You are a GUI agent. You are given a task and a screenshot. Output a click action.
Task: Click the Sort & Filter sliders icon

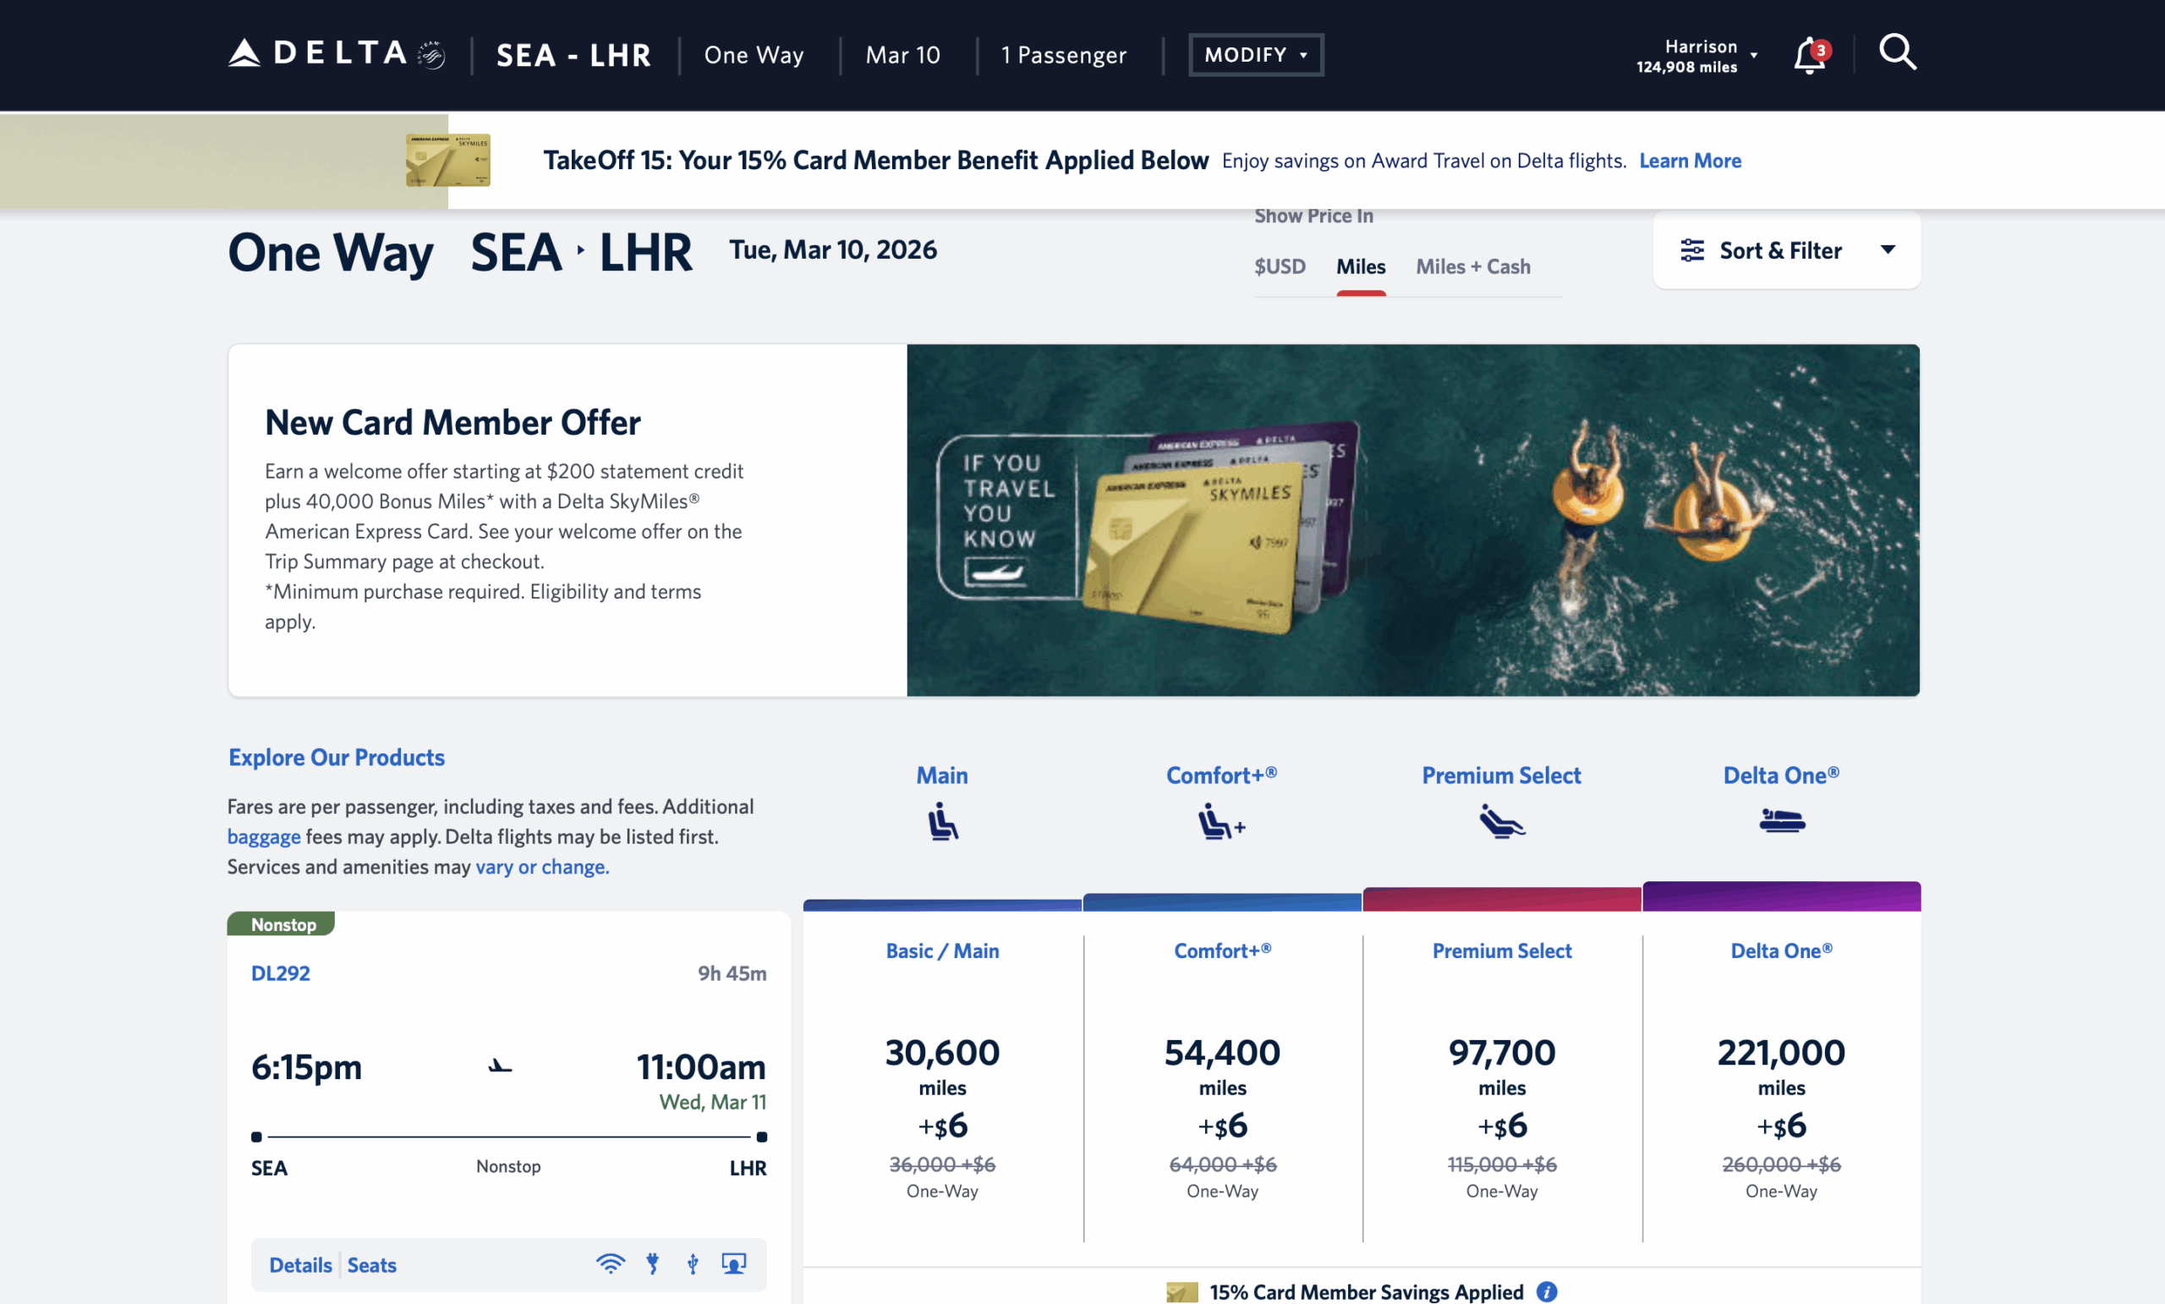[x=1692, y=250]
